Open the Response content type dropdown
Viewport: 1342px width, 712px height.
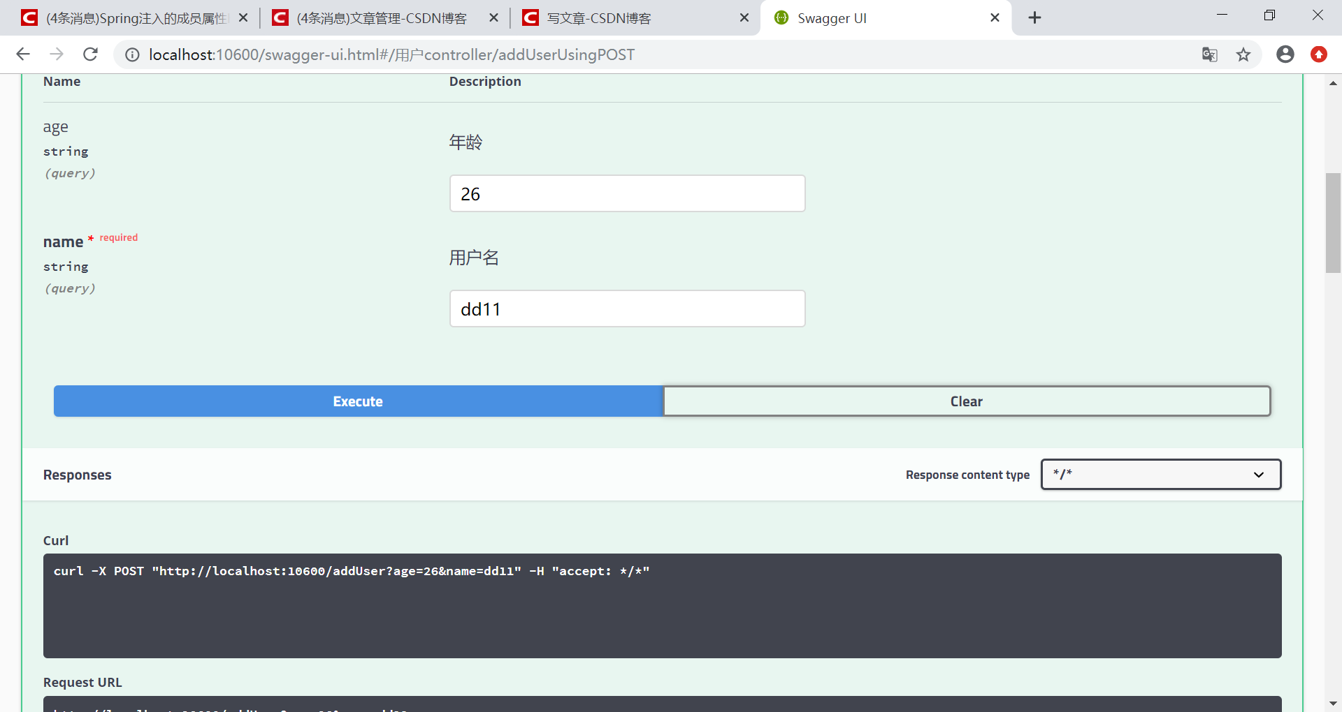pos(1160,475)
